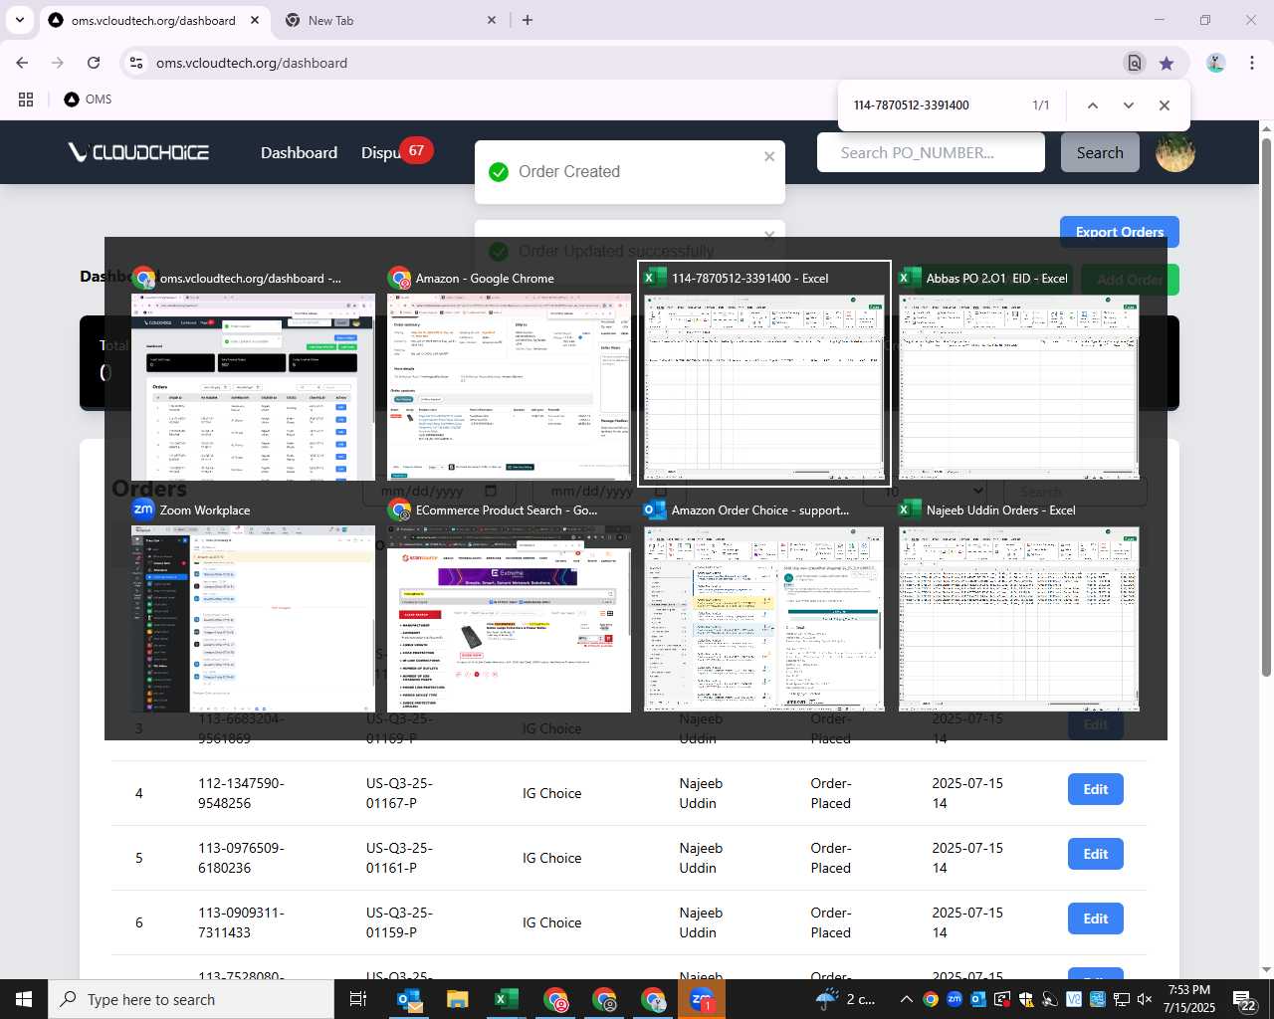
Task: Open Zoom from the taskbar
Action: (702, 999)
